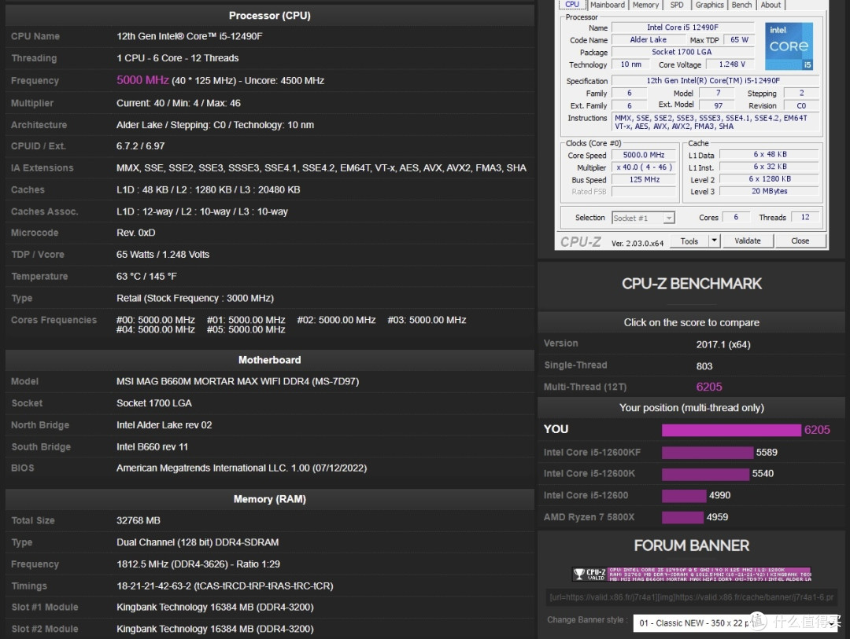Click the Single-Thread score 803
The height and width of the screenshot is (639, 850).
click(704, 365)
